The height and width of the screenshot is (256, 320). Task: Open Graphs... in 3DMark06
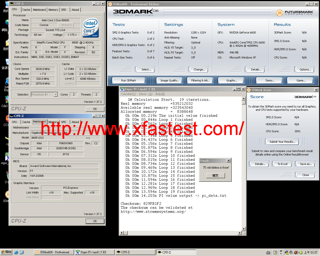click(232, 80)
